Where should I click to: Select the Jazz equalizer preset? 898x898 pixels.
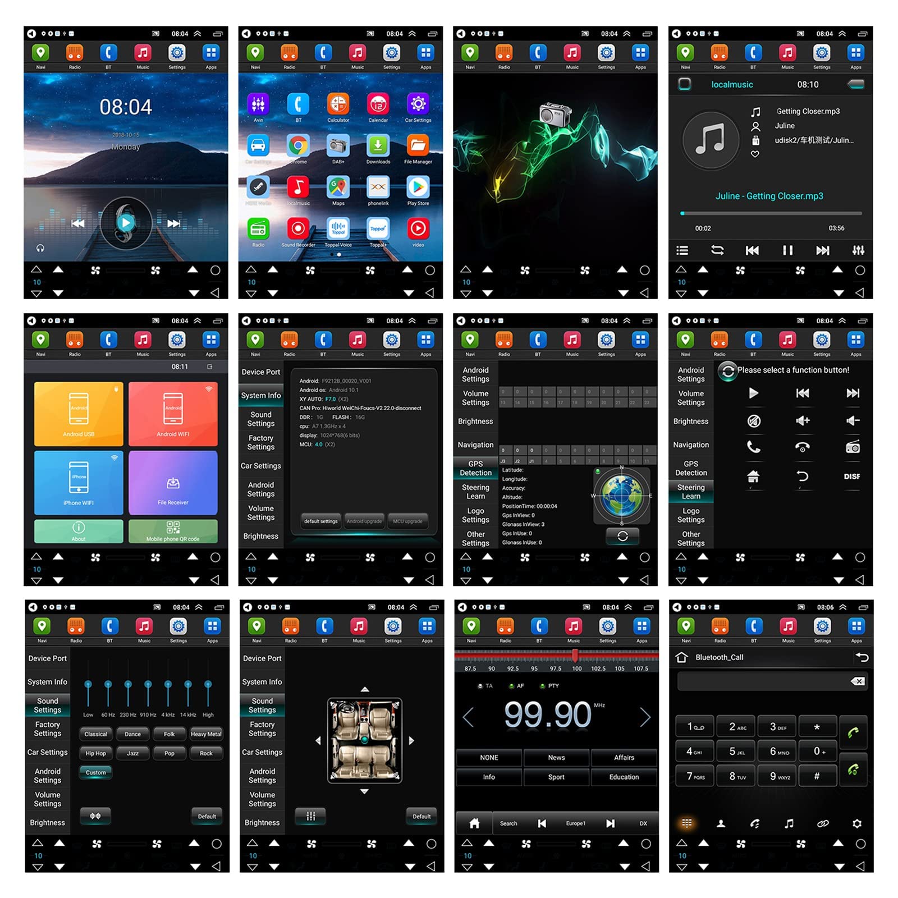pos(132,753)
